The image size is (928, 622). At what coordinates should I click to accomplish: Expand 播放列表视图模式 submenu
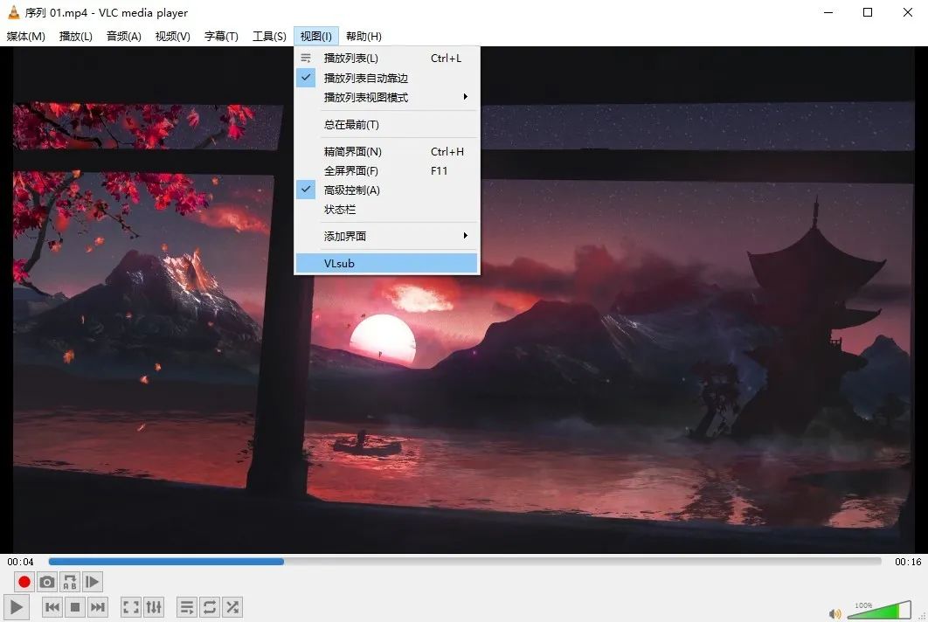click(x=386, y=97)
